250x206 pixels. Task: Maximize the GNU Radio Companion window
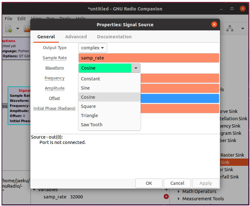click(x=232, y=9)
